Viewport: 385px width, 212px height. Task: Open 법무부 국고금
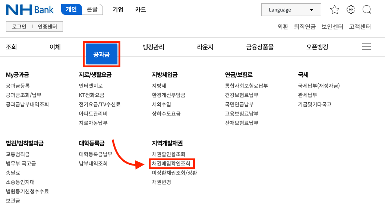(x=21, y=164)
